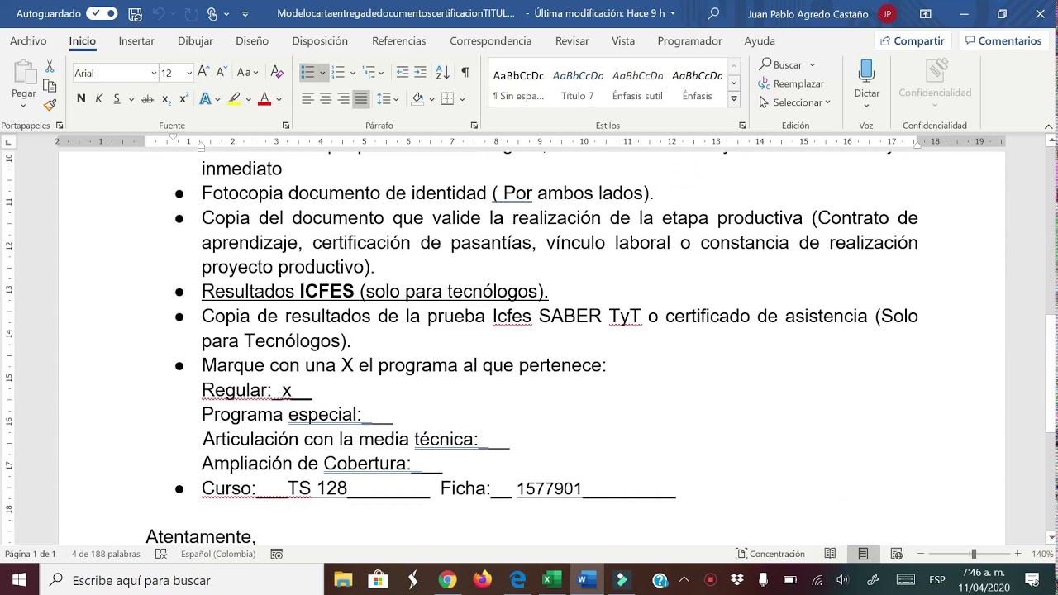Apply yellow text highlight color

234,98
